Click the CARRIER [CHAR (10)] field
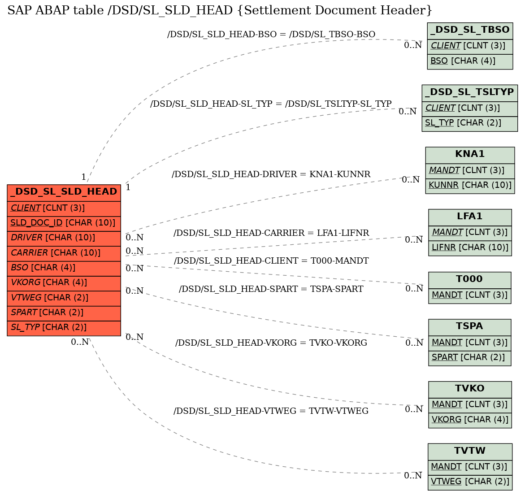This screenshot has height=495, width=525. (x=64, y=253)
